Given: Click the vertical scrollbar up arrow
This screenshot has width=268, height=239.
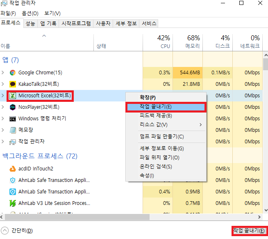Looking at the screenshot, I should 266,55.
